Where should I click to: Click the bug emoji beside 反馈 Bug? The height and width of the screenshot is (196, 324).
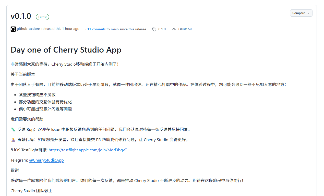(13, 129)
